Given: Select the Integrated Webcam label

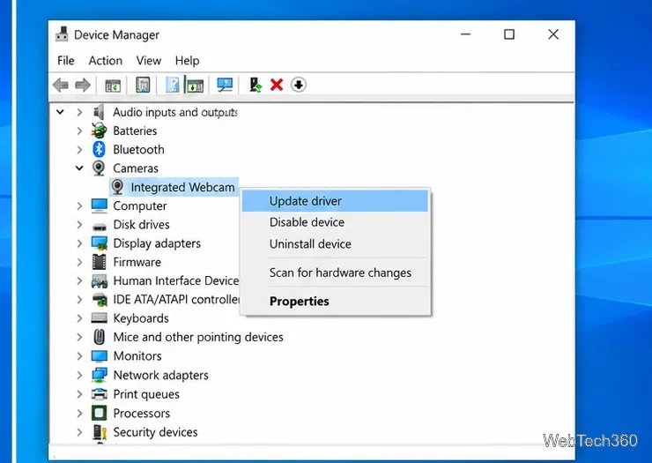Looking at the screenshot, I should click(x=182, y=187).
